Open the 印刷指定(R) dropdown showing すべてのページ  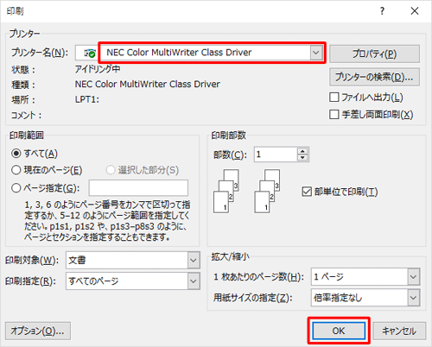click(x=194, y=281)
